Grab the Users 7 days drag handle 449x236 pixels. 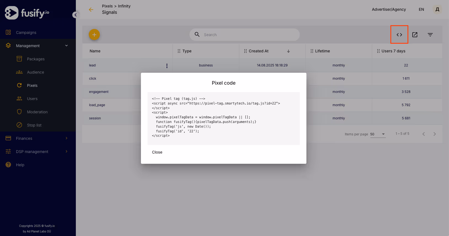click(x=378, y=51)
